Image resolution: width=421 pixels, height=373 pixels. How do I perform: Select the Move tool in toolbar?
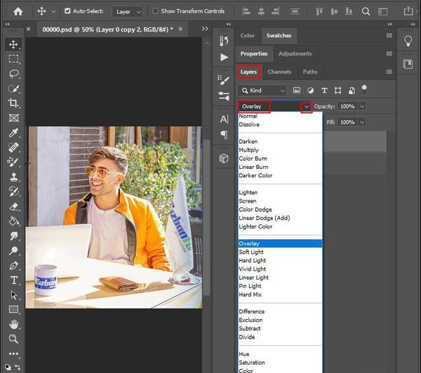(13, 44)
